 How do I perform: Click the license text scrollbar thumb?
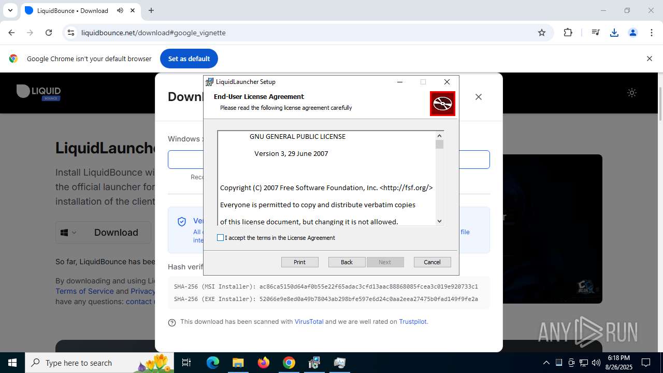440,145
